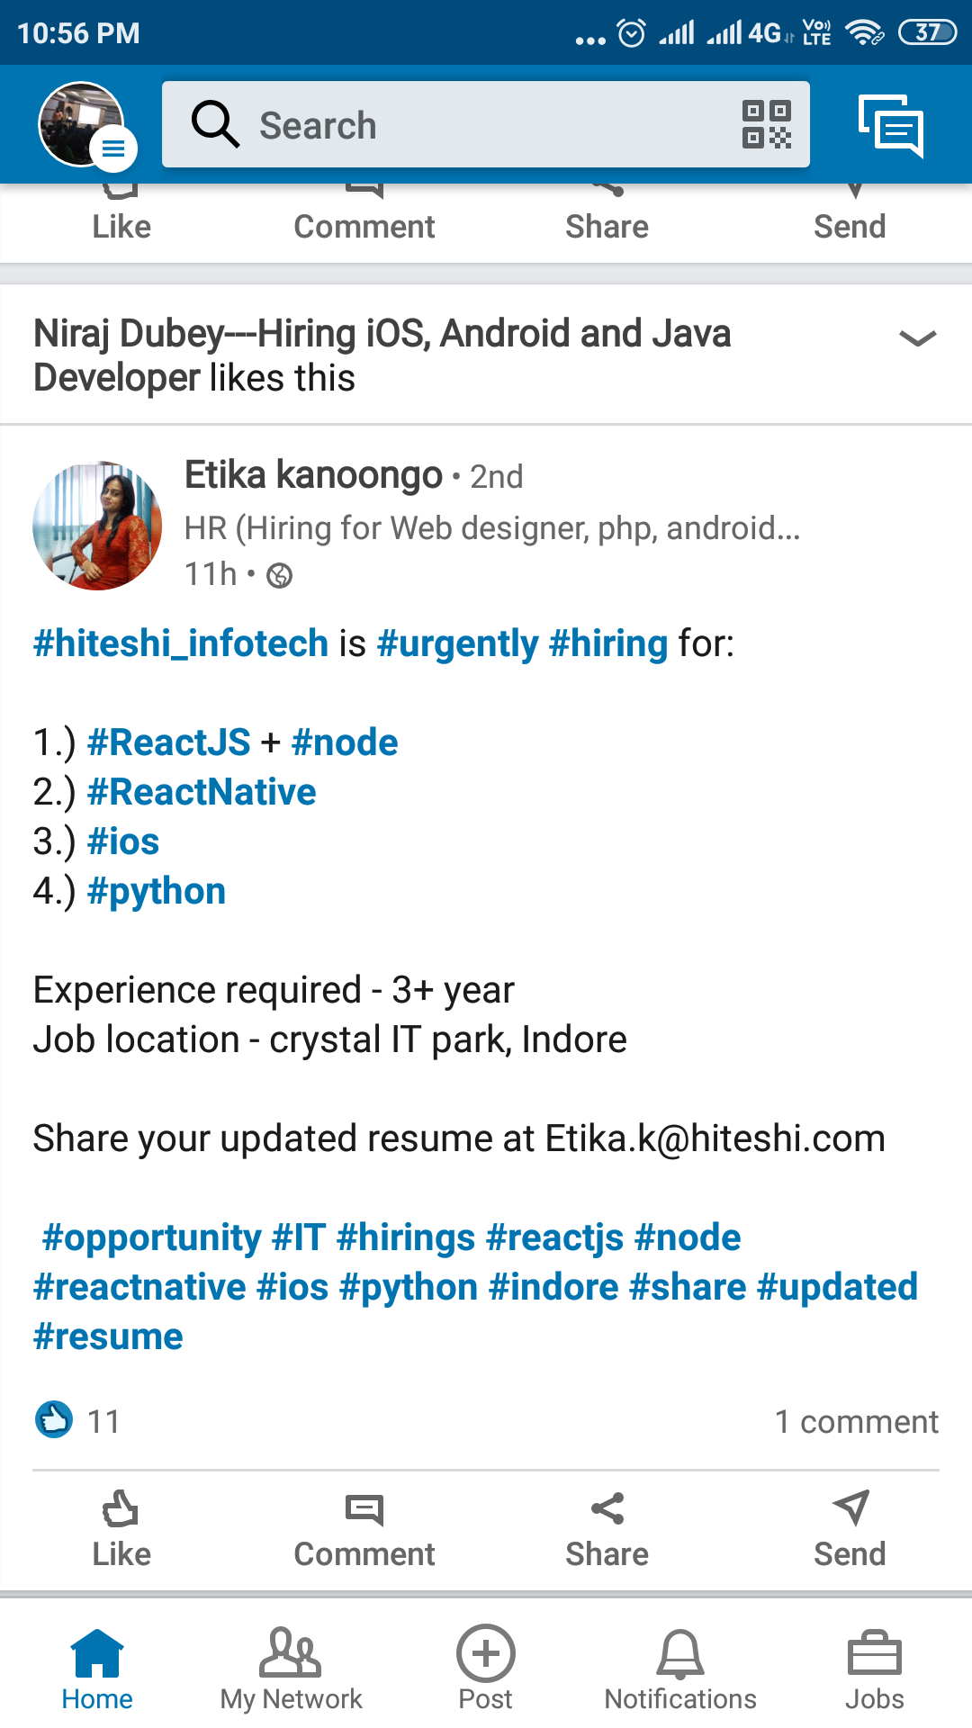Open LinkedIn messaging via chat icon
The height and width of the screenshot is (1728, 972).
coord(892,126)
